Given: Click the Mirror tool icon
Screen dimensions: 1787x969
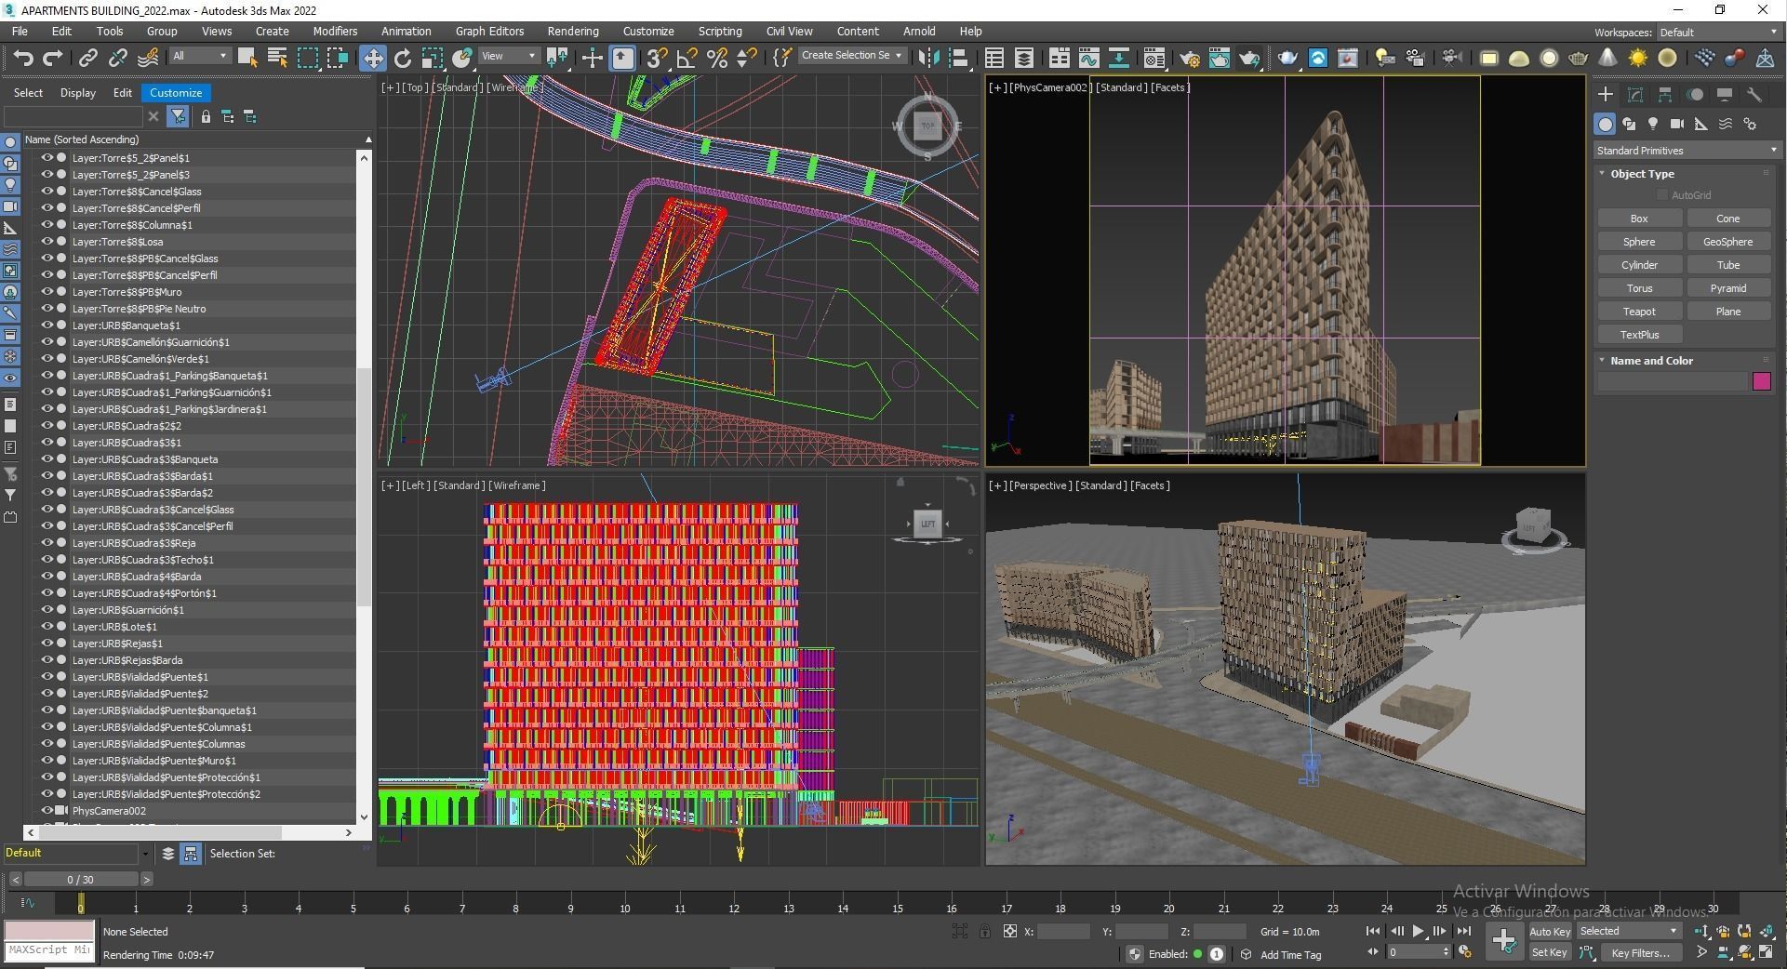Looking at the screenshot, I should pos(928,58).
